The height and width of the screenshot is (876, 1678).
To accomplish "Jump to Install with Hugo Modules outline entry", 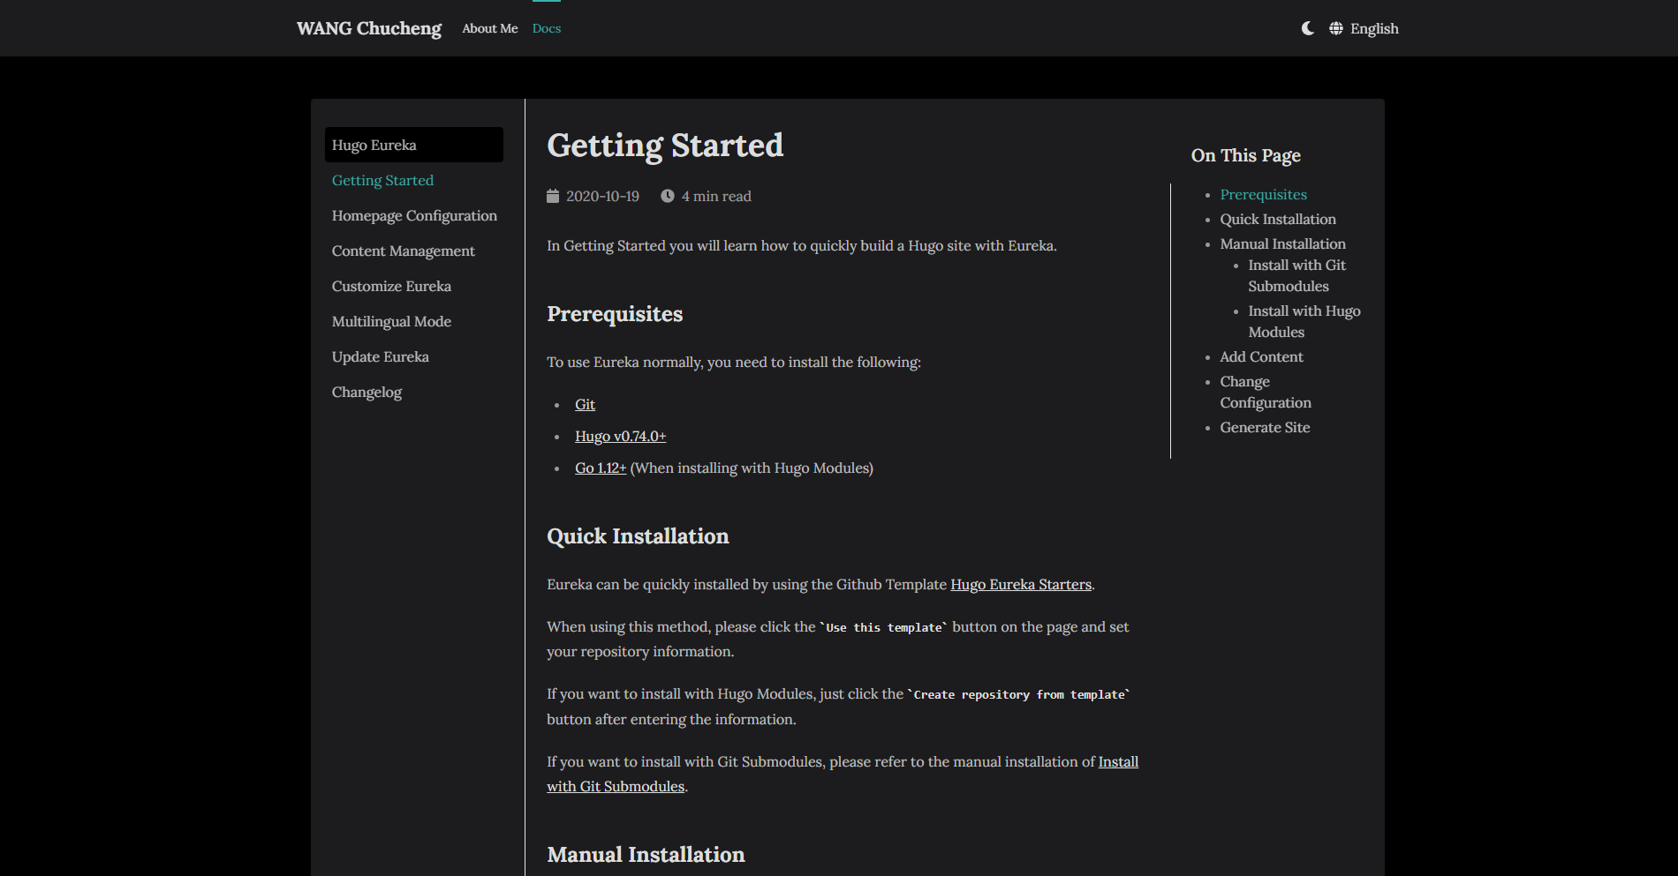I will pos(1304,321).
